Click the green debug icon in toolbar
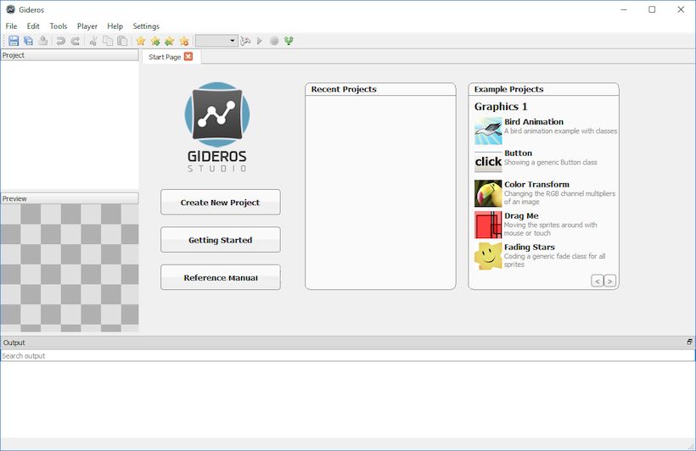 tap(289, 42)
